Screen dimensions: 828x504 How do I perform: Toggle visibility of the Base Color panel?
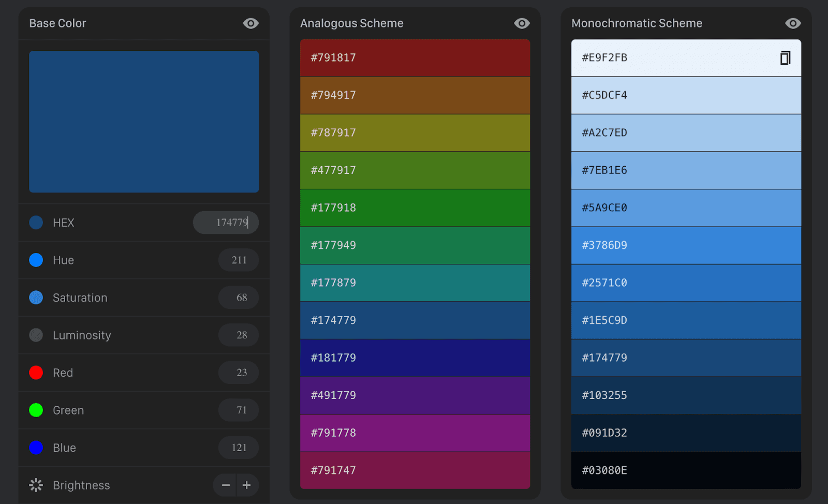click(250, 23)
